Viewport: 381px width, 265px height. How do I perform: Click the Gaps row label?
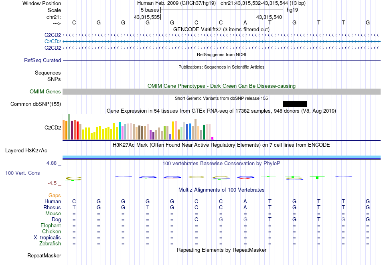55,196
